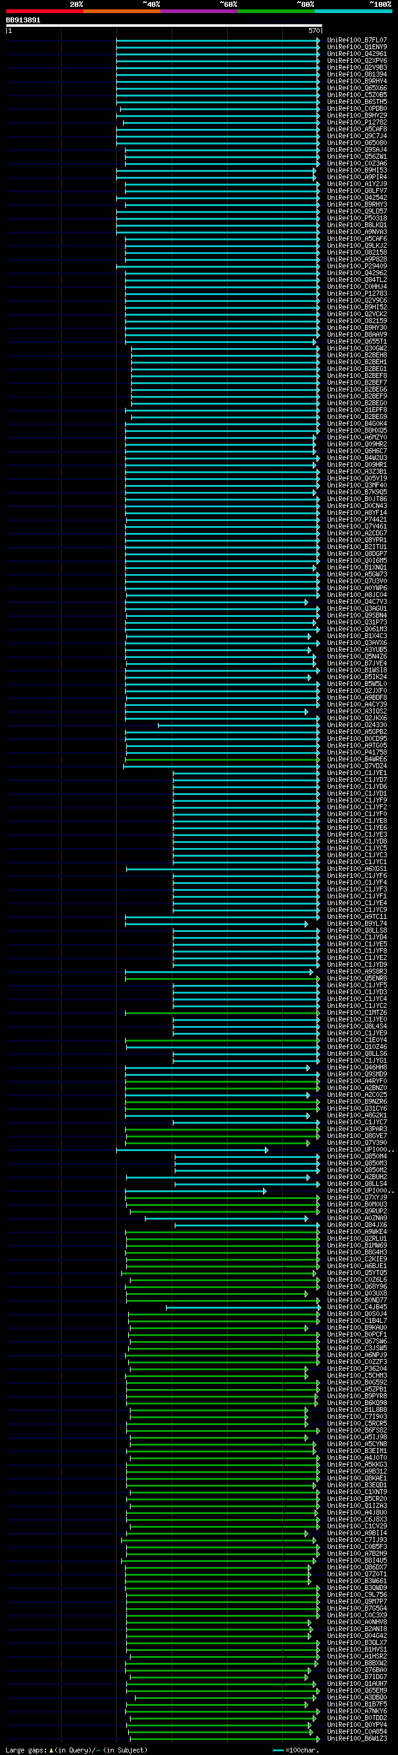Click the 570 query end position label
398x1755 pixels.
[313, 31]
